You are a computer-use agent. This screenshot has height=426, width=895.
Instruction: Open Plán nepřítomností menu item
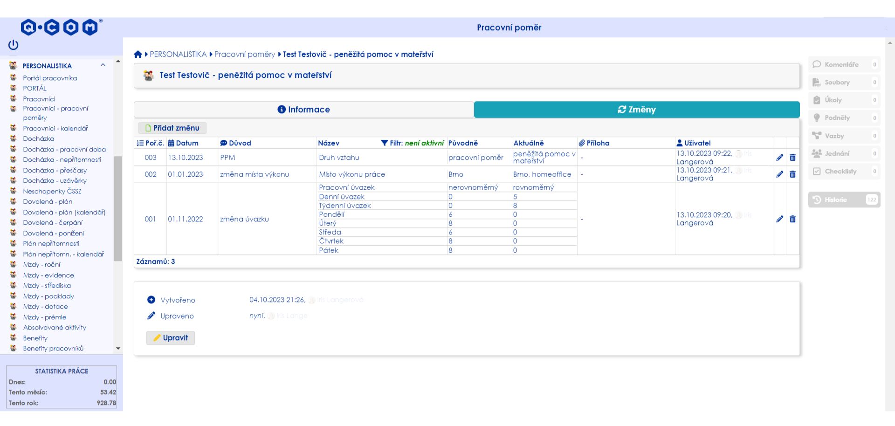point(51,243)
